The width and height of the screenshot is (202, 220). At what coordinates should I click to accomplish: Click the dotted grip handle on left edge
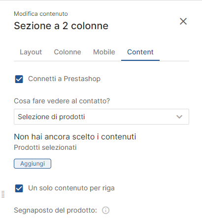tap(3, 194)
